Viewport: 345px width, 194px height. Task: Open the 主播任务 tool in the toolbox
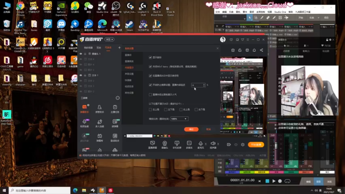tap(115, 109)
